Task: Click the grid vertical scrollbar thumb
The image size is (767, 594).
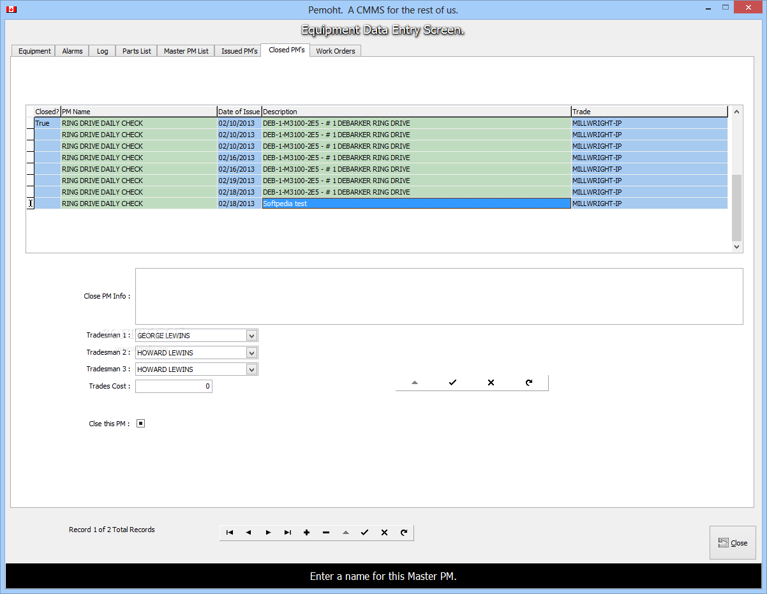Action: (737, 207)
